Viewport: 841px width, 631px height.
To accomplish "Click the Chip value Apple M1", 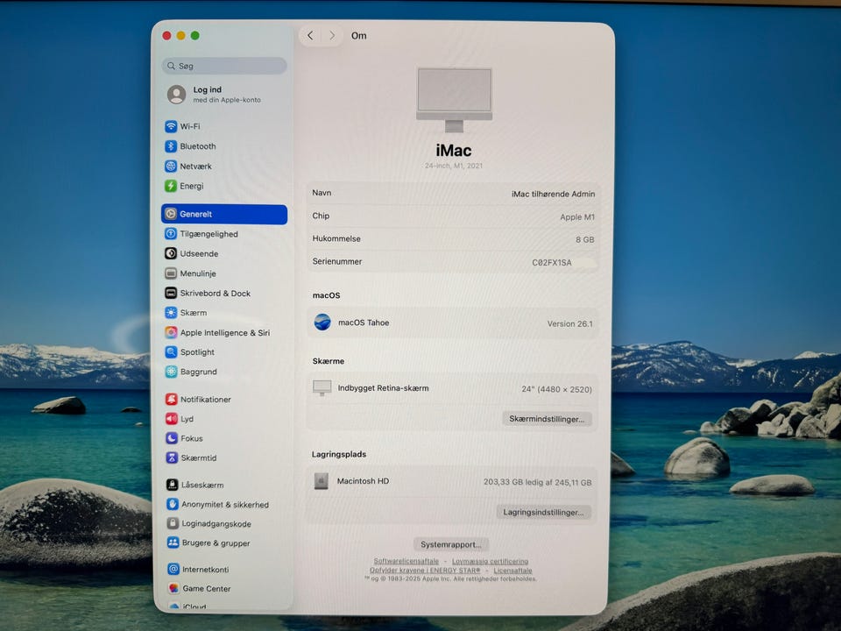I will 577,216.
